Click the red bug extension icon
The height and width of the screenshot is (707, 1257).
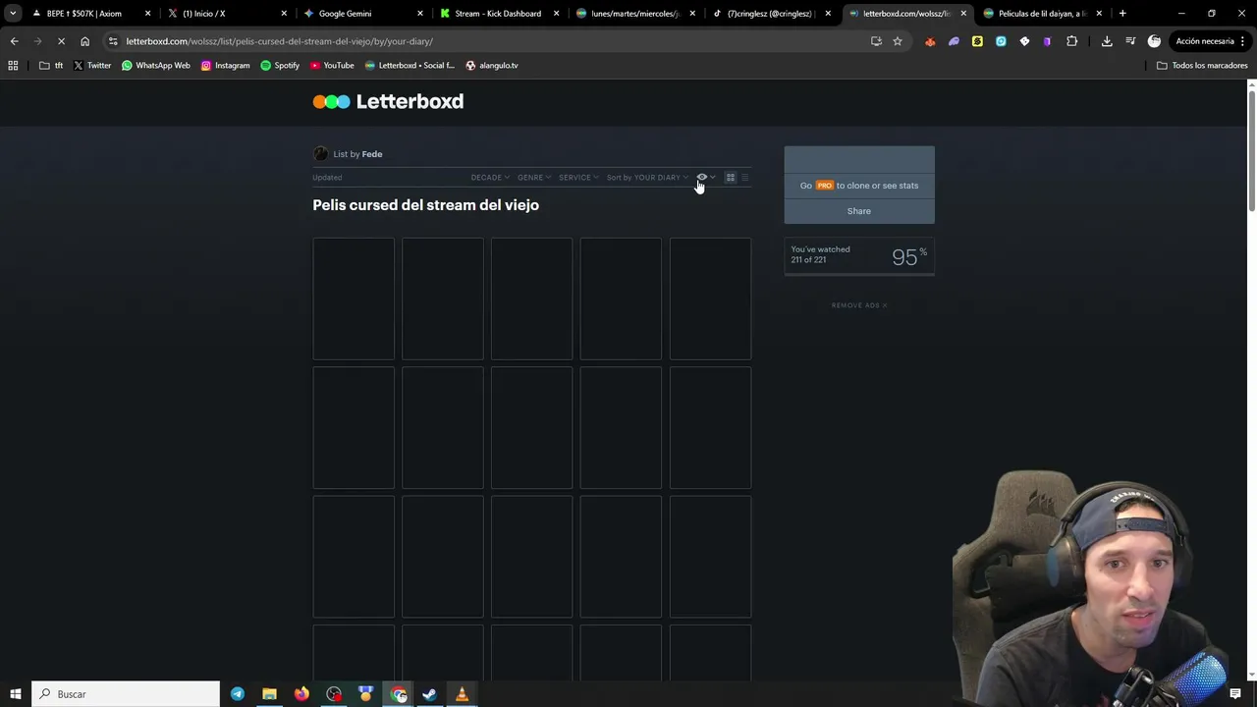point(930,41)
